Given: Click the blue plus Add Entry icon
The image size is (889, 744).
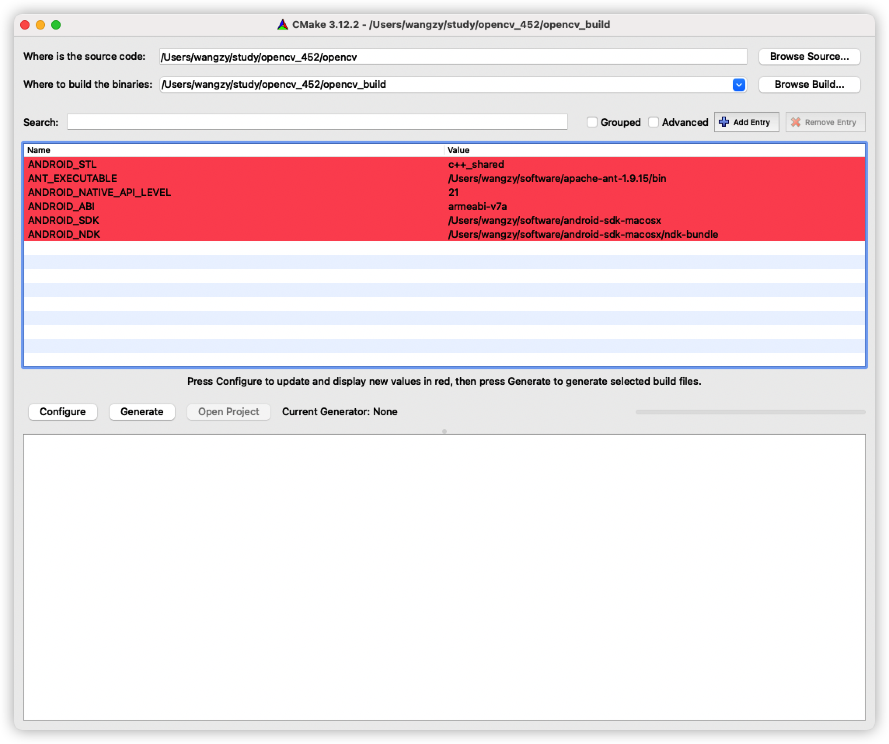Looking at the screenshot, I should coord(724,122).
